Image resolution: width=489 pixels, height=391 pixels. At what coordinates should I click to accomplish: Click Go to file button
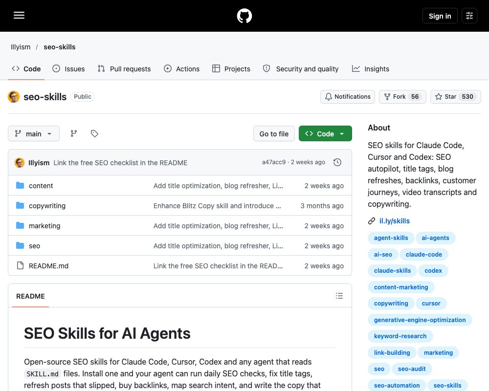(x=274, y=134)
